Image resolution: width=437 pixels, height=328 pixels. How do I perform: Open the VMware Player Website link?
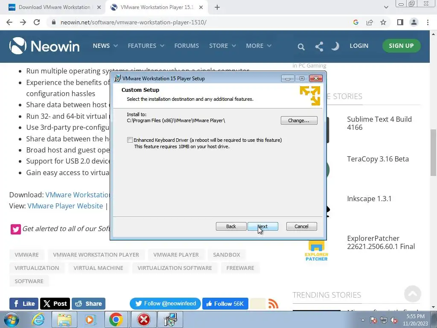click(x=65, y=206)
